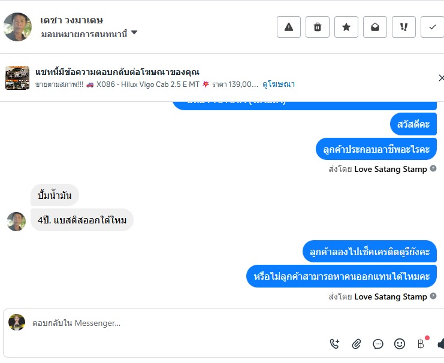Flag conversation as priority with exclamation icon
Viewport: 444px width, 363px height.
pos(404,27)
